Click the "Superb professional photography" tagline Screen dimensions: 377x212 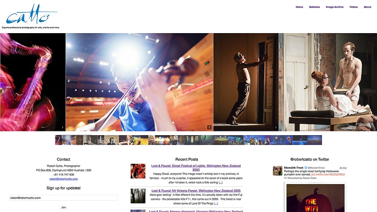tap(31, 27)
